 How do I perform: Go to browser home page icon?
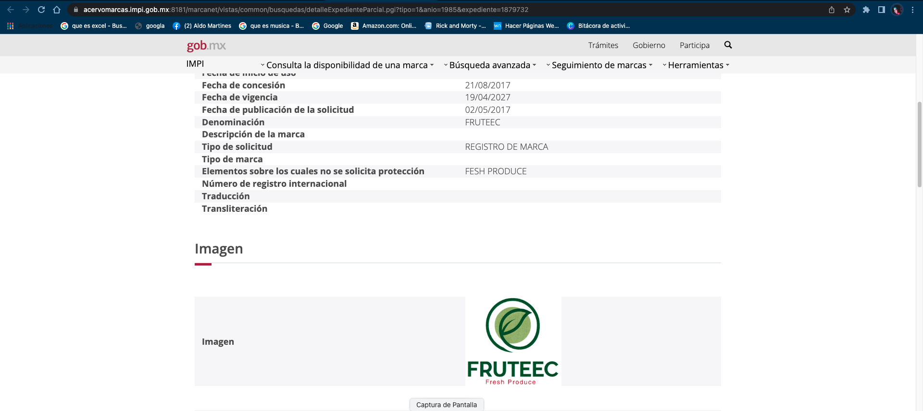pos(57,10)
